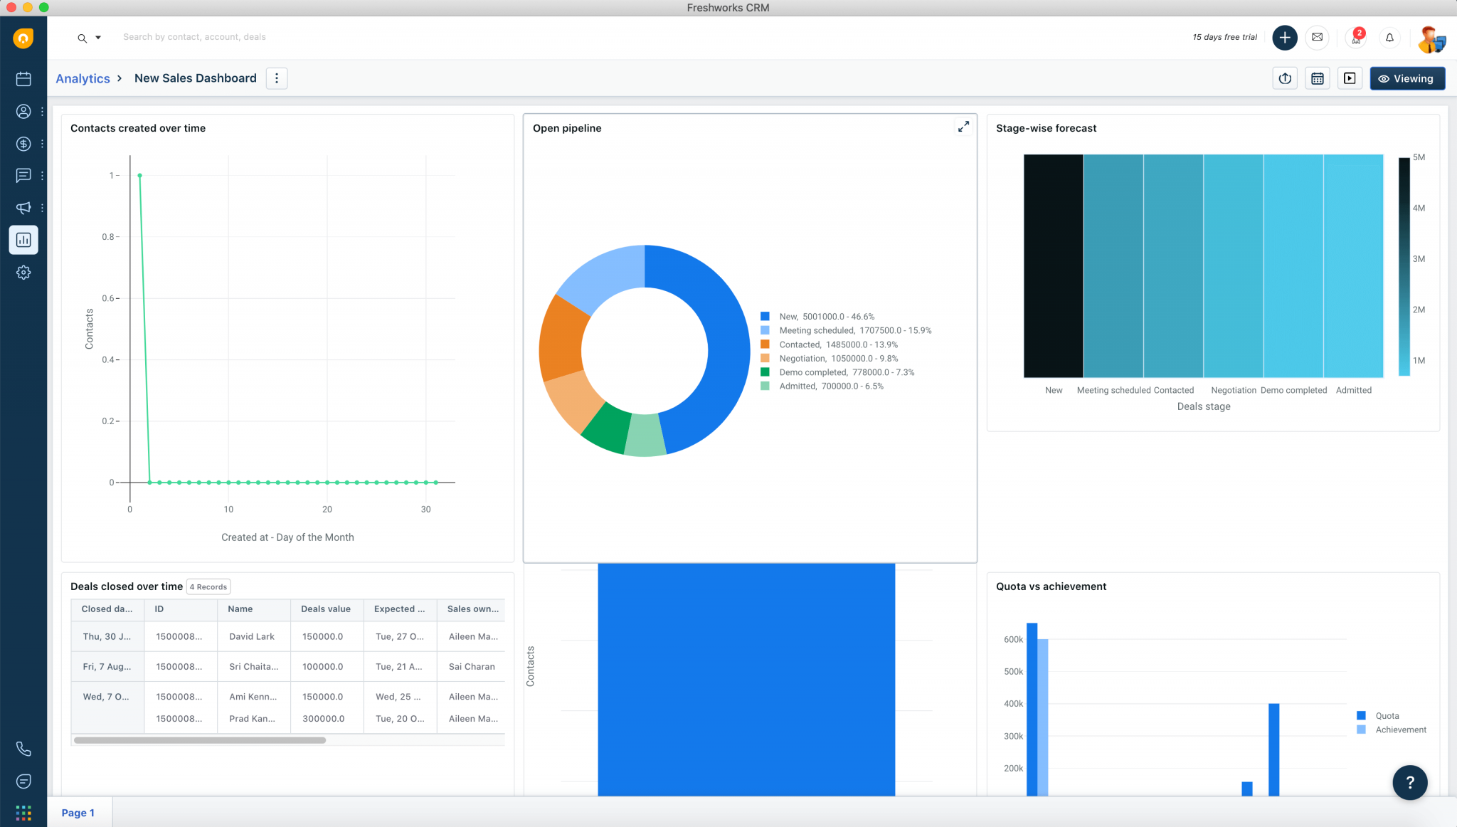This screenshot has width=1457, height=827.
Task: Open Settings via the gear icon
Action: (x=23, y=272)
